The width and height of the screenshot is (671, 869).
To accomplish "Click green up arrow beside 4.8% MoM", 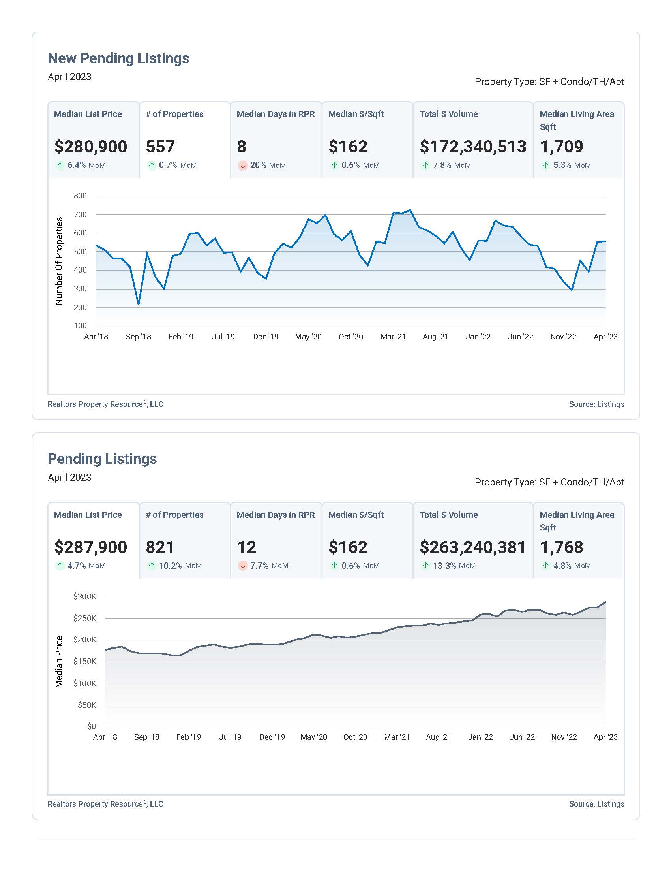I will tap(546, 565).
